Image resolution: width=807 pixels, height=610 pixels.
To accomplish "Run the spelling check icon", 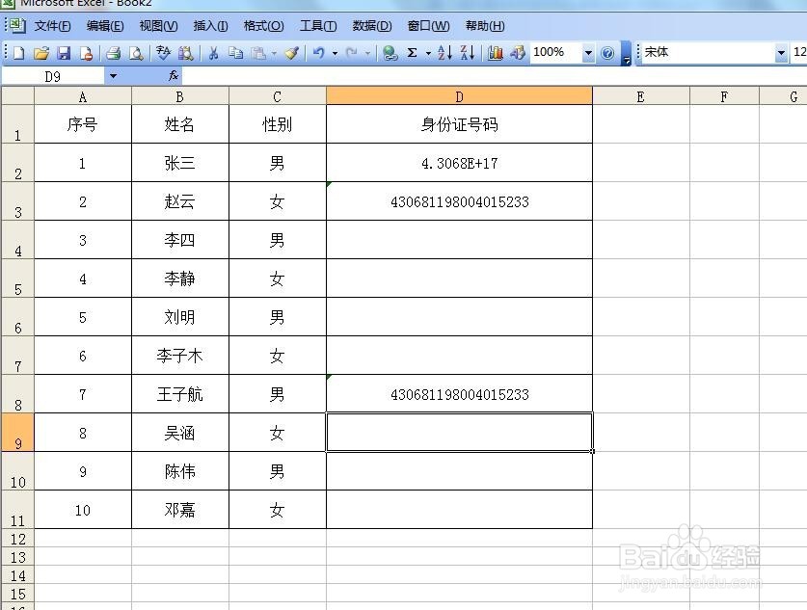I will click(163, 53).
